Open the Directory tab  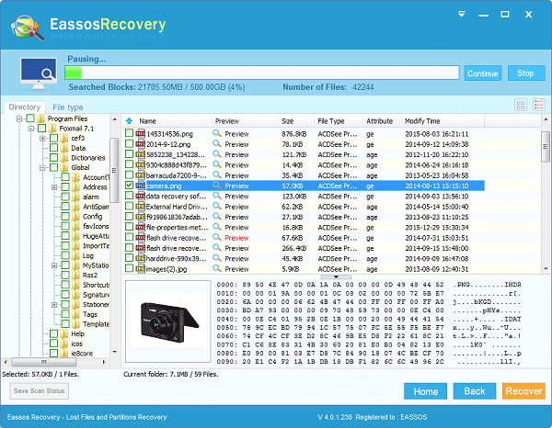point(24,107)
